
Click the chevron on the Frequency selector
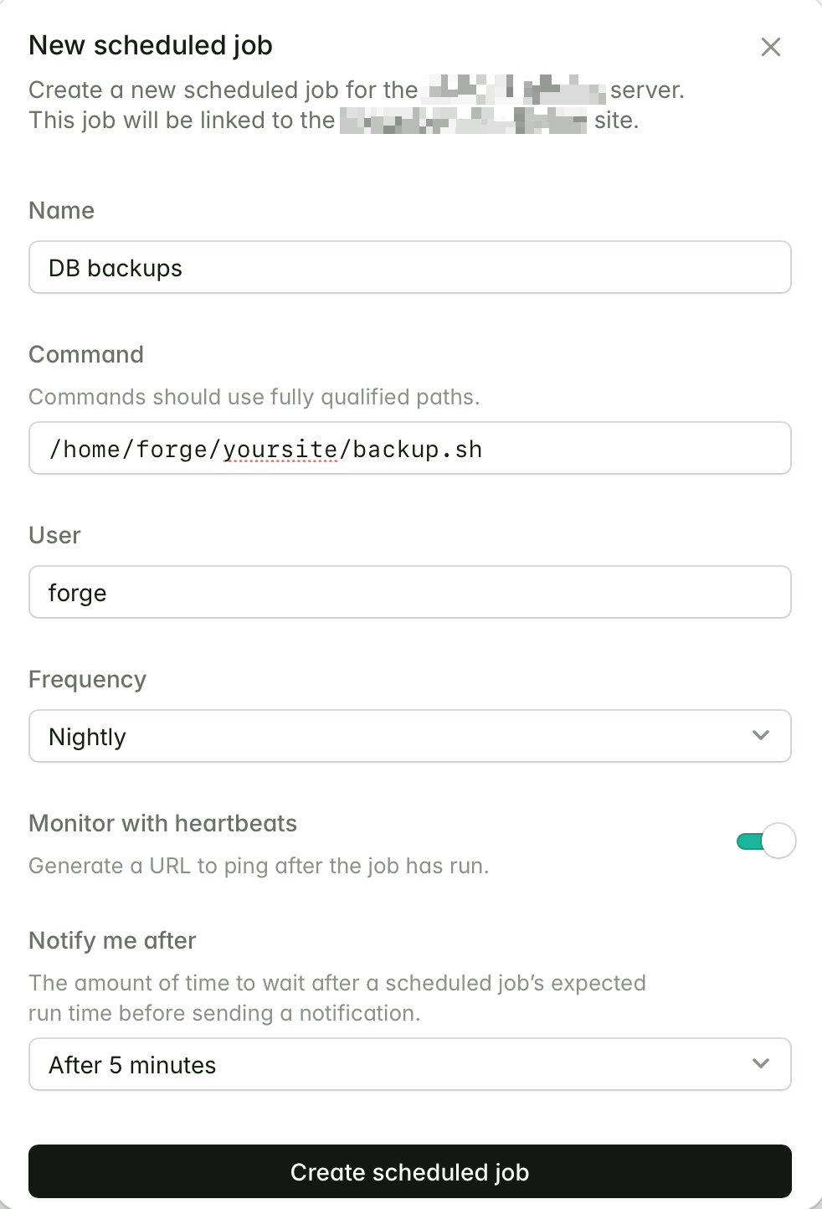(x=760, y=735)
